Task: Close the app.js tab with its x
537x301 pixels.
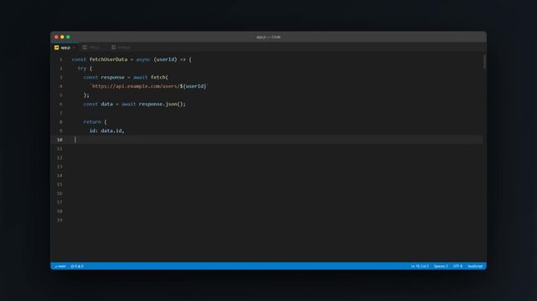Action: click(74, 48)
